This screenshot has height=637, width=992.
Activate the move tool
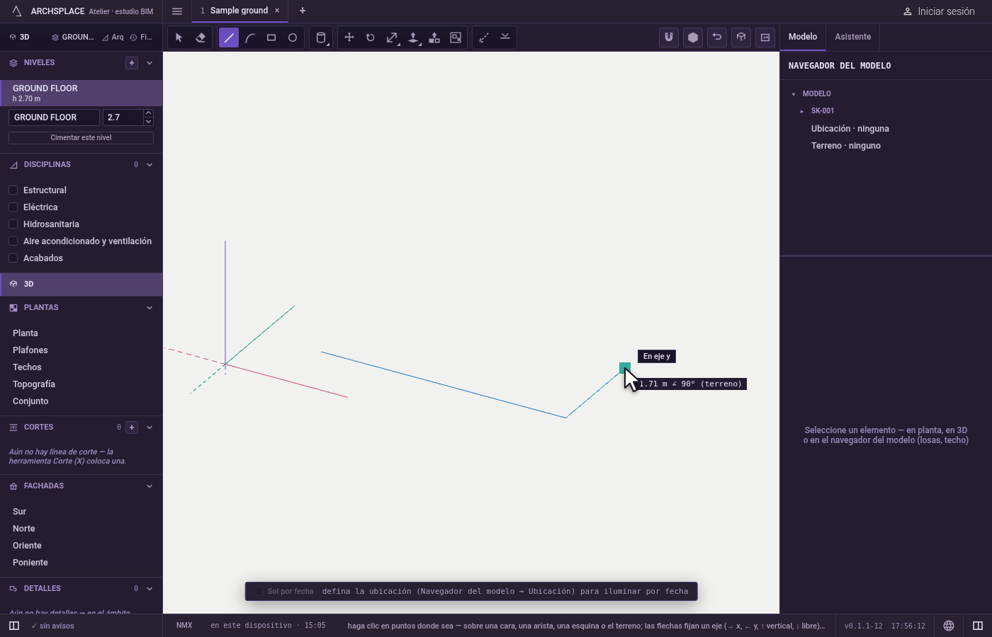pos(349,38)
